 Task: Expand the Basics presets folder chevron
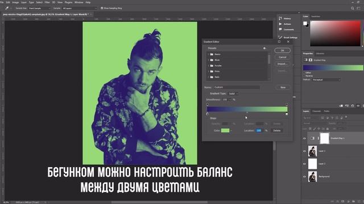208,54
